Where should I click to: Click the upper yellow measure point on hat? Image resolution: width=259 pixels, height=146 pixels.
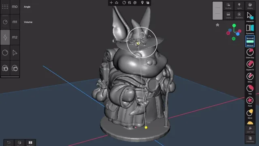[138, 43]
